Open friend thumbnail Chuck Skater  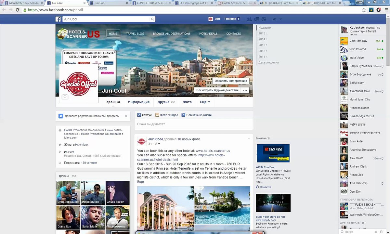(118, 193)
